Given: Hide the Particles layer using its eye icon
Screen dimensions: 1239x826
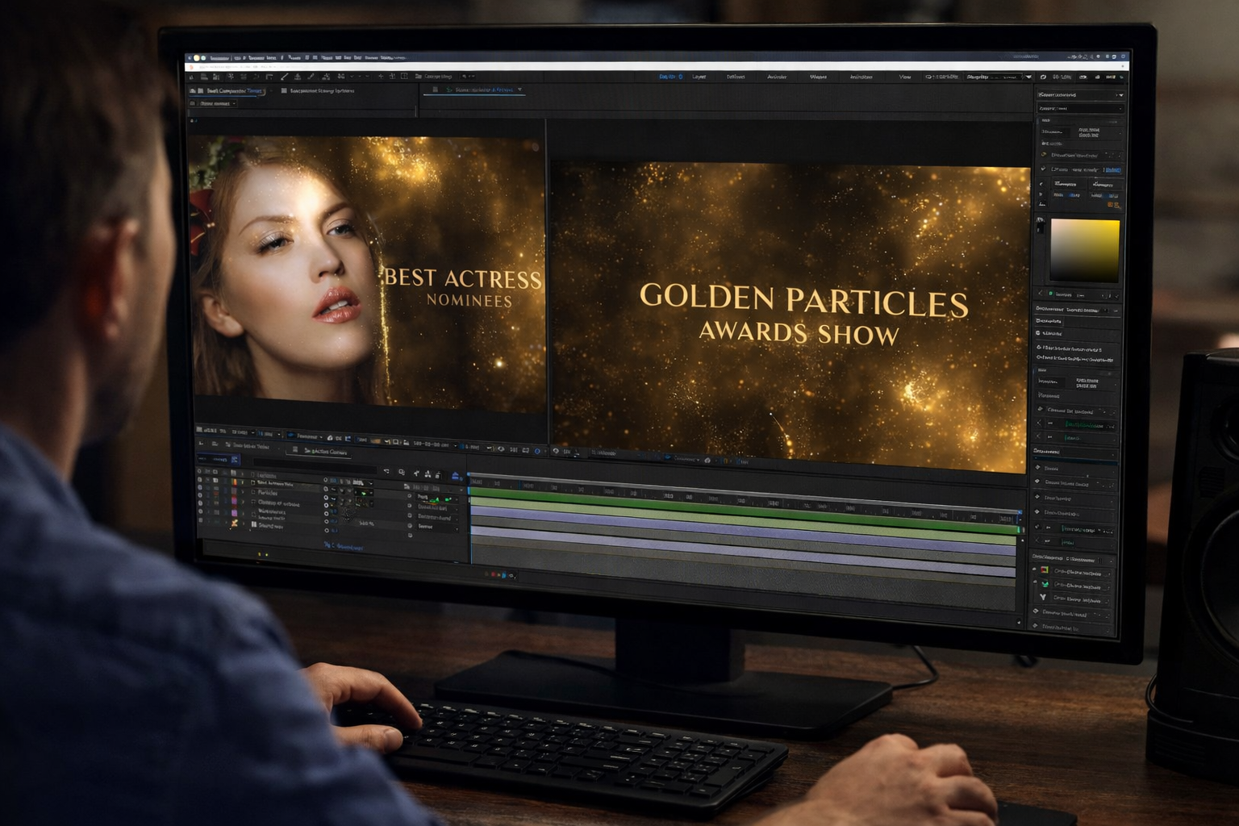Looking at the screenshot, I should point(200,491).
